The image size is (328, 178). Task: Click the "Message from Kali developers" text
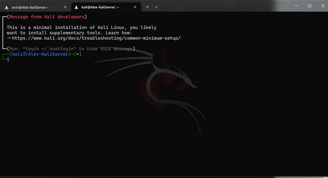click(47, 17)
